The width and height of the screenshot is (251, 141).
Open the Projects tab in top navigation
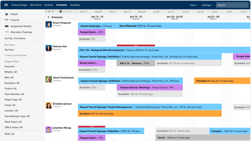click(49, 5)
